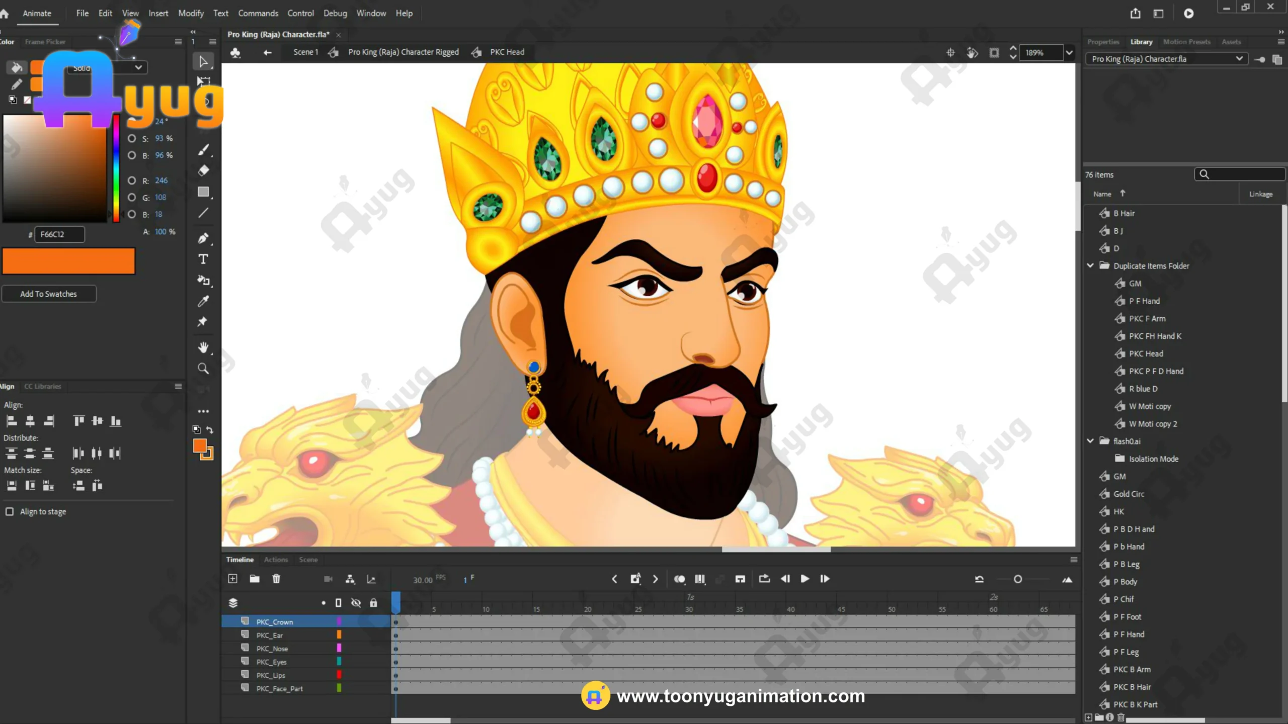Image resolution: width=1288 pixels, height=724 pixels.
Task: Enable Align to stage checkbox
Action: coord(10,511)
